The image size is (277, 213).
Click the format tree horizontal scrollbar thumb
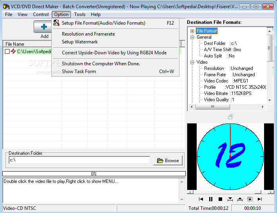pos(213,107)
